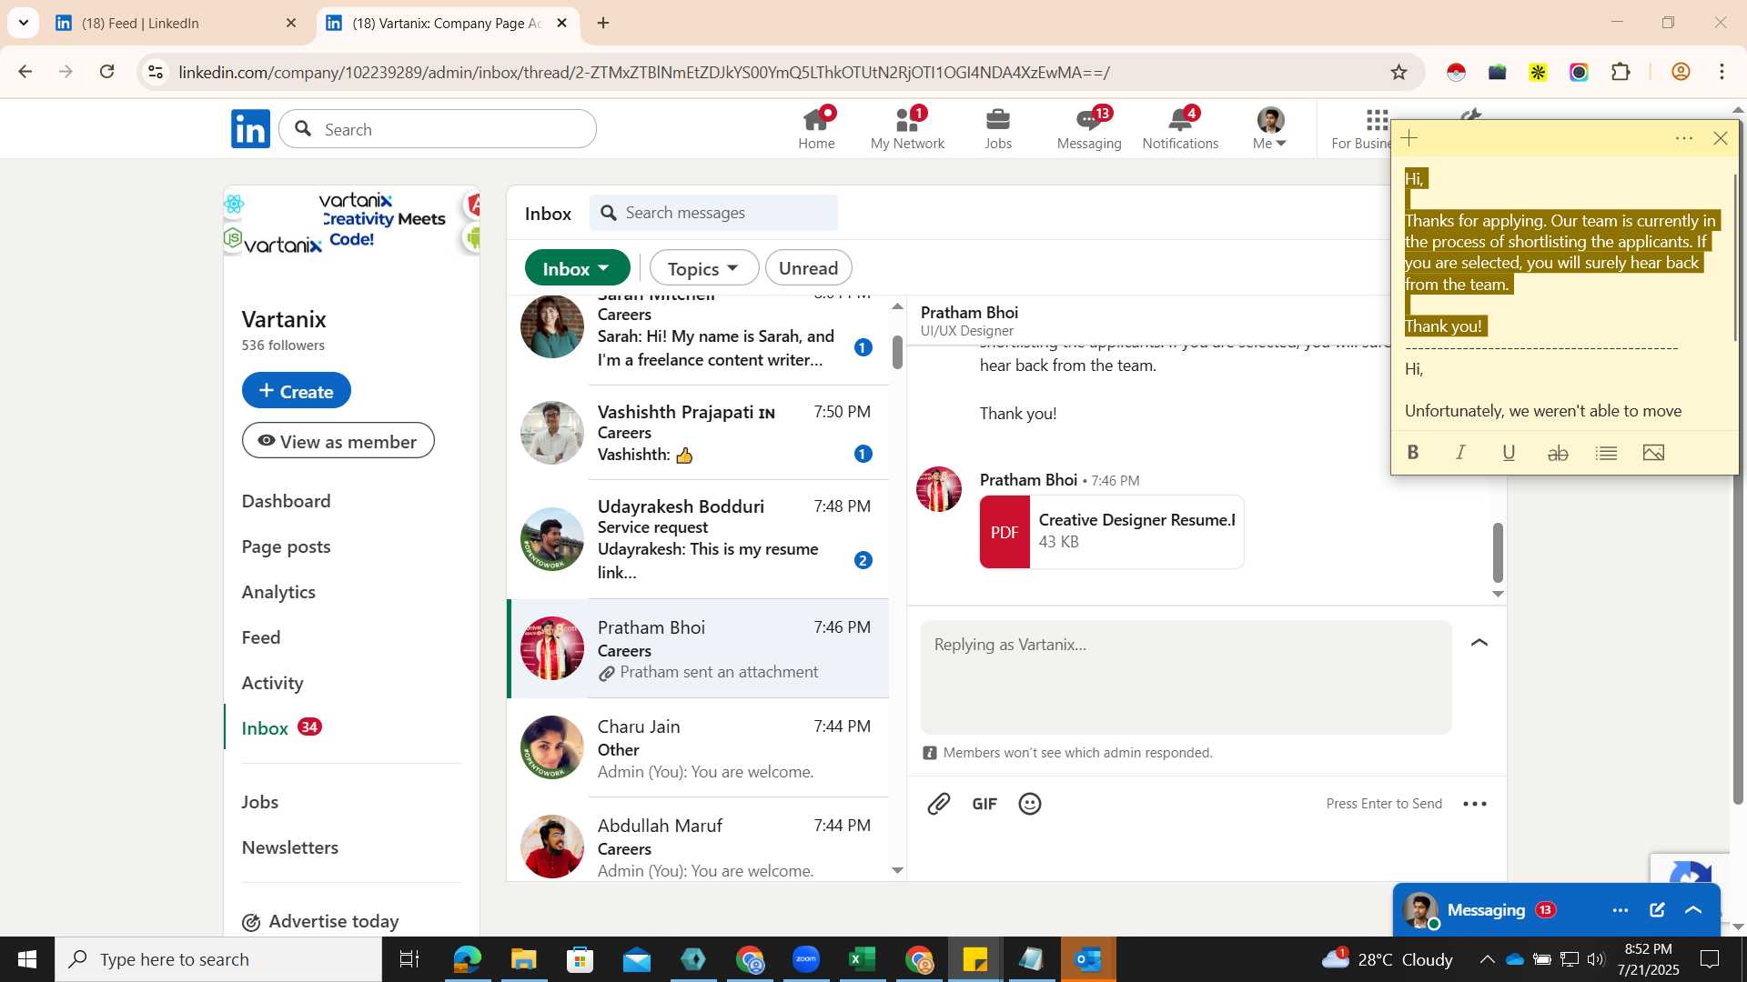Open the Me profile dropdown
Viewport: 1747px width, 982px height.
coord(1270,128)
